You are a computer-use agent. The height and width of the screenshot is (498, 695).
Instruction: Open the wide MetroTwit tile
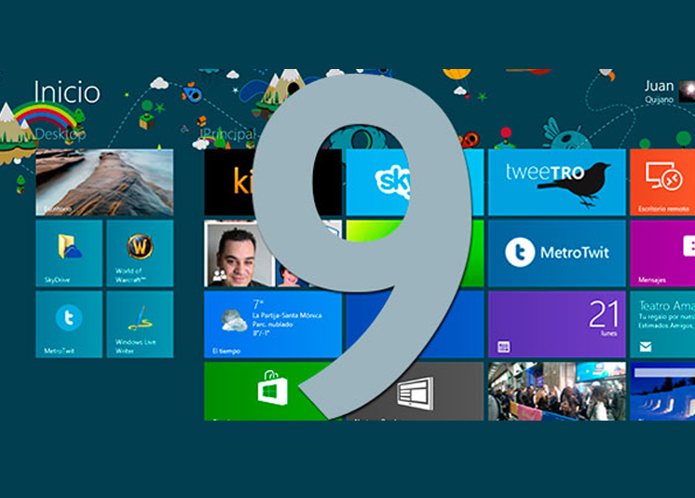coord(557,254)
